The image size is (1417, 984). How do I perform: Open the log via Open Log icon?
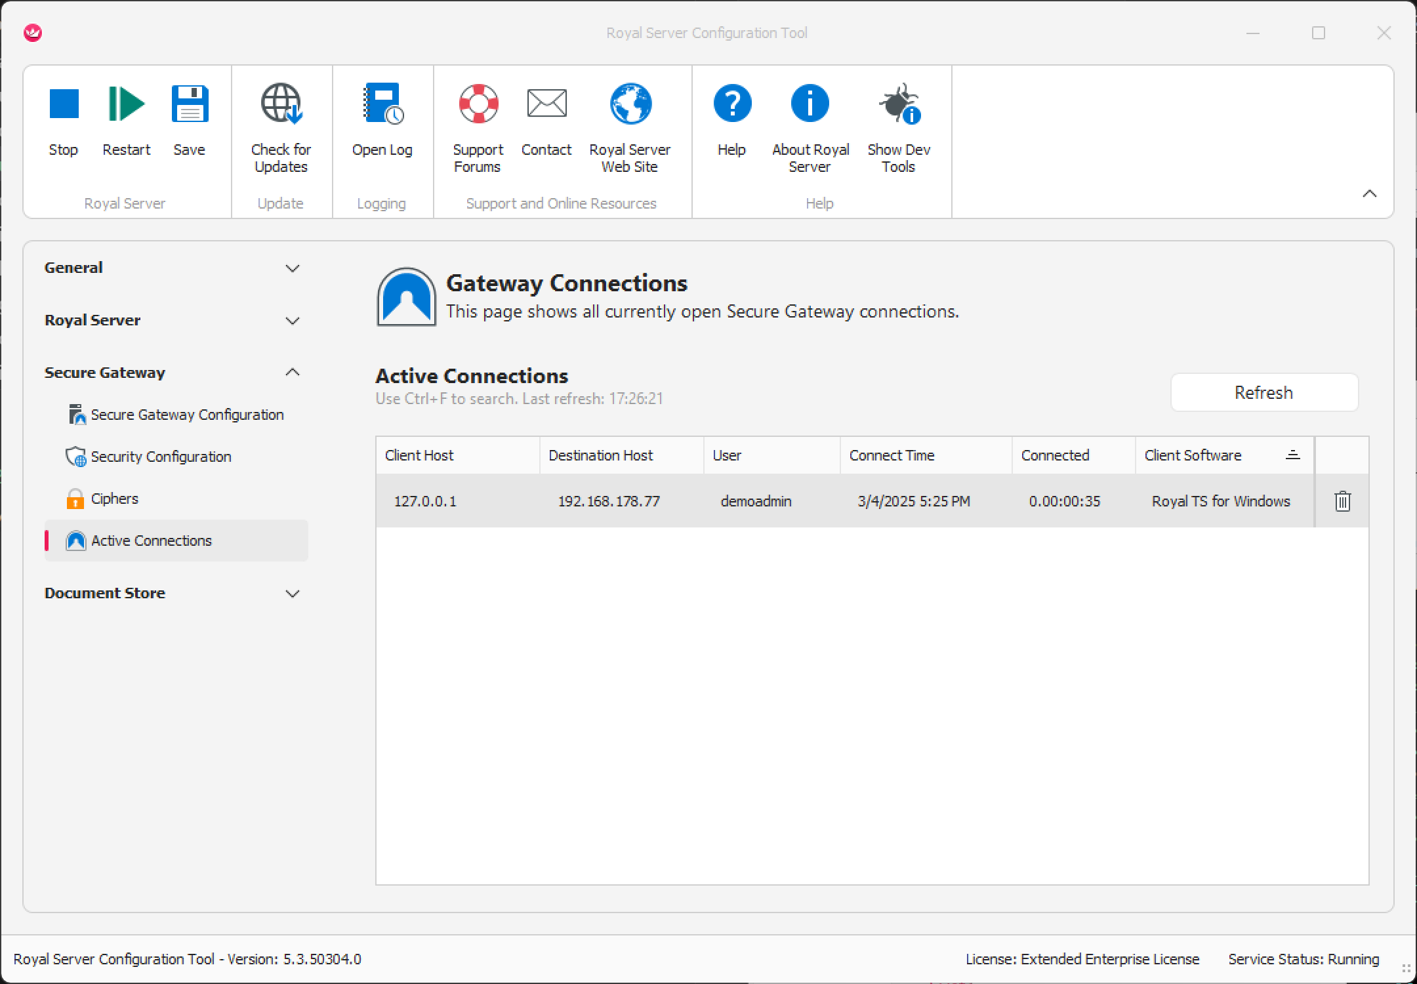coord(382,104)
